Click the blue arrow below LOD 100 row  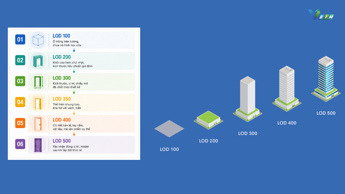pos(74,51)
